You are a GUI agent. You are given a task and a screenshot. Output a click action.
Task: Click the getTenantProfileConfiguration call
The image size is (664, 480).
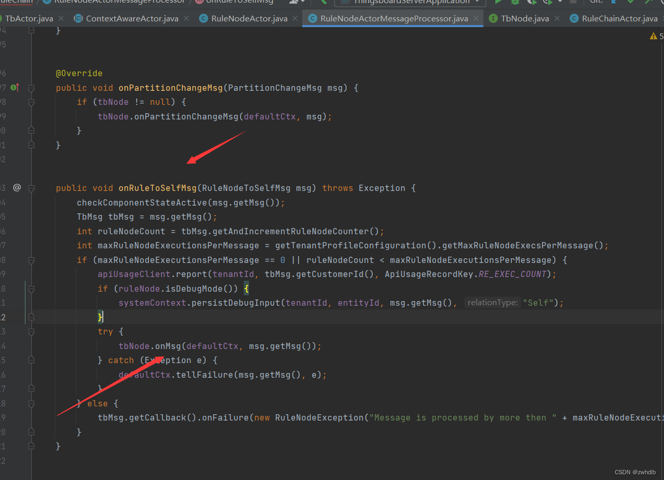coord(351,245)
